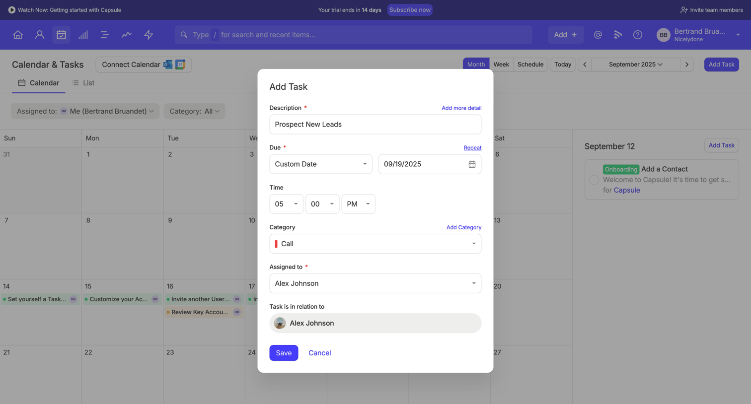Viewport: 751px width, 404px height.
Task: Open the Review Key Accou... event
Action: pyautogui.click(x=204, y=312)
